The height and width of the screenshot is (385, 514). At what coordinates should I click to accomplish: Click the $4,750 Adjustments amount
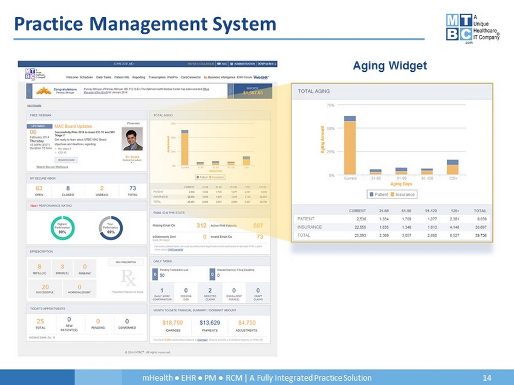[x=247, y=323]
